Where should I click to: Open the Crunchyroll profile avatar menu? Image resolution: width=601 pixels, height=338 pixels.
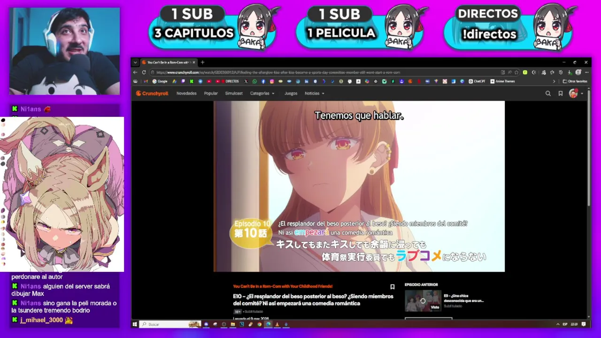tap(573, 93)
